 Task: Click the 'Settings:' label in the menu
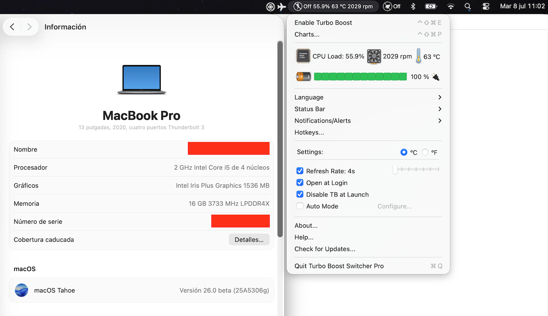click(310, 152)
